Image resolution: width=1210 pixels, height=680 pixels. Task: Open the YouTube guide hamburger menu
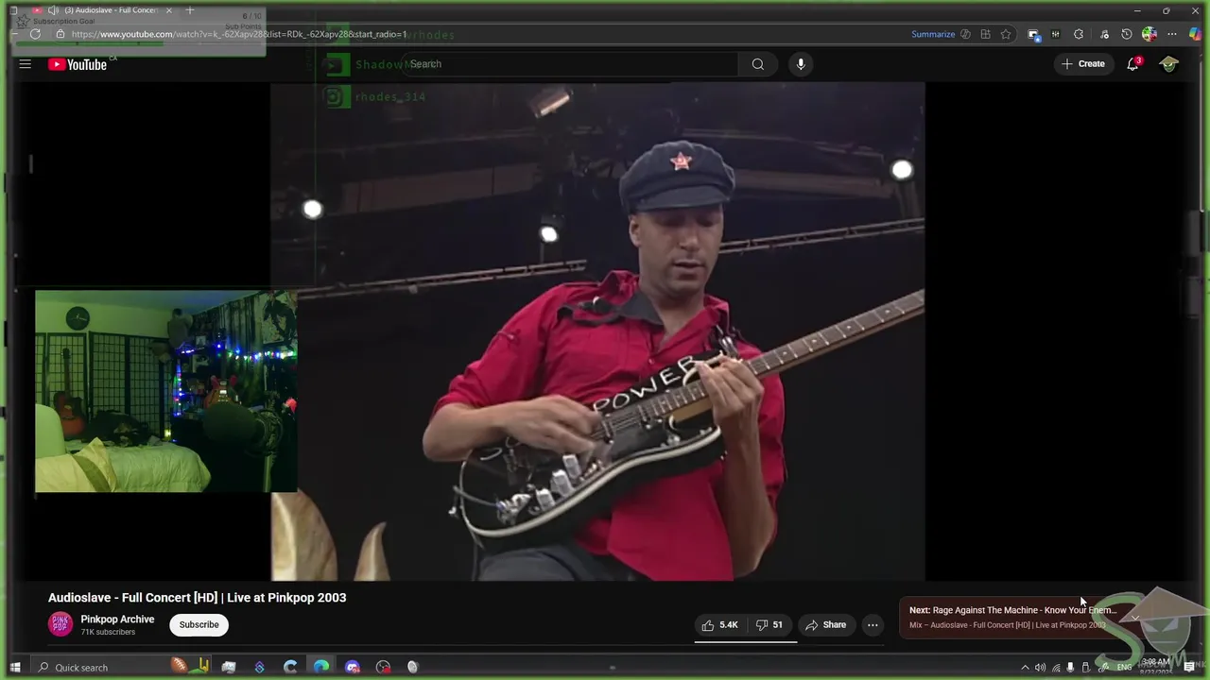tap(26, 64)
